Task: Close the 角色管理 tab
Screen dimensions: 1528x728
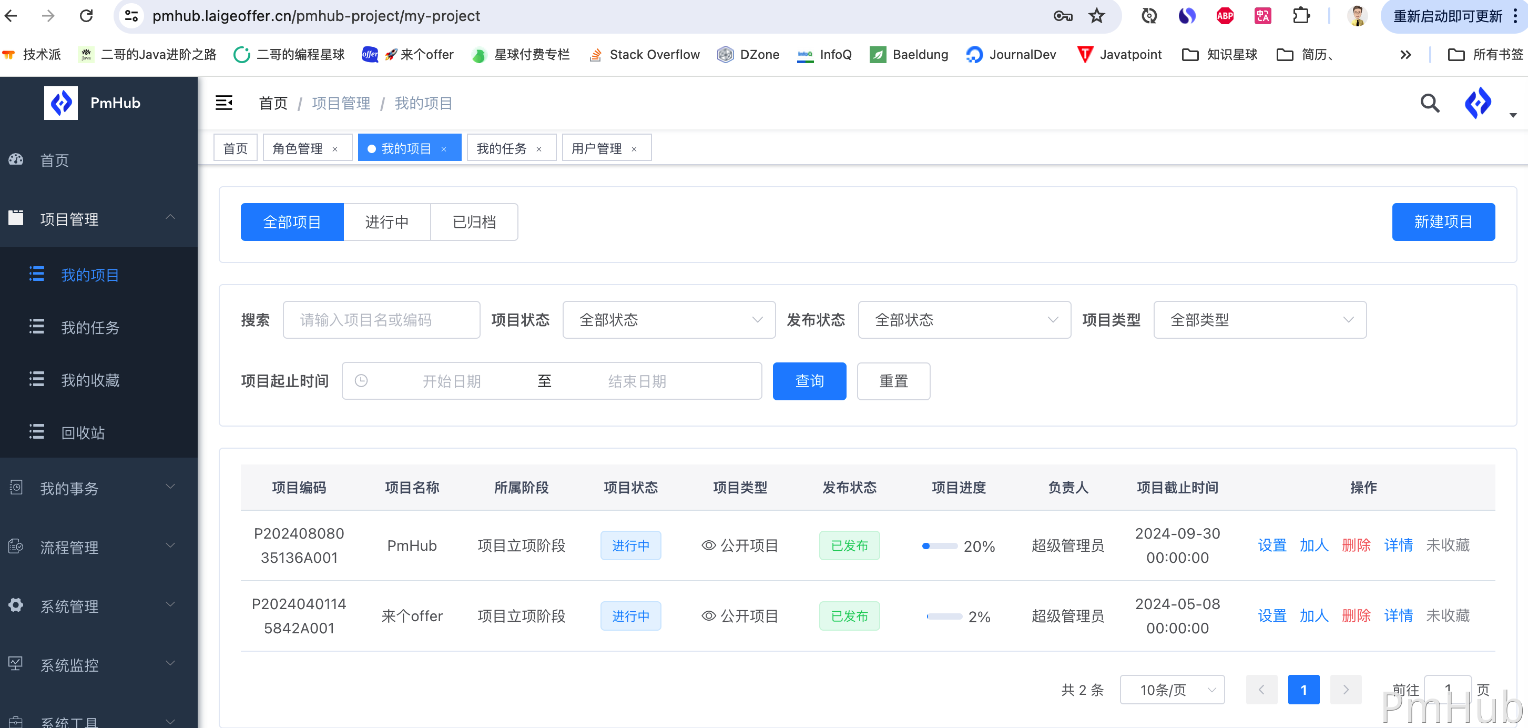Action: coord(335,149)
